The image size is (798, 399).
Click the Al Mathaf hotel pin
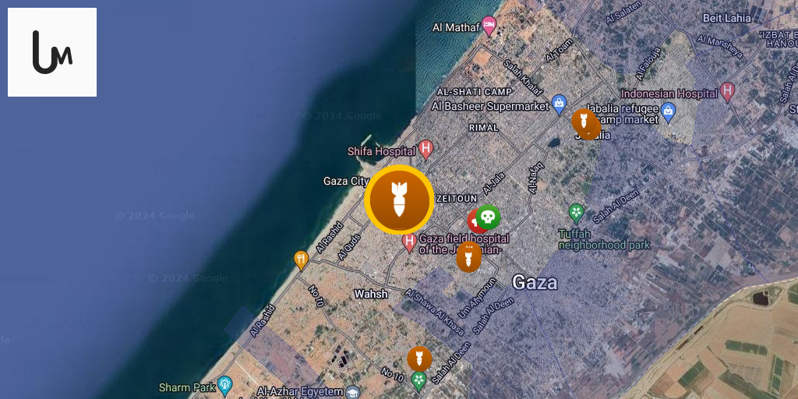click(x=489, y=26)
